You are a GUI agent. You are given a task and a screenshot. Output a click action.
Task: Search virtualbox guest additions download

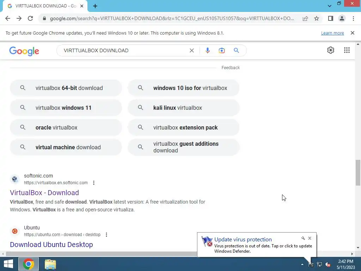184,147
